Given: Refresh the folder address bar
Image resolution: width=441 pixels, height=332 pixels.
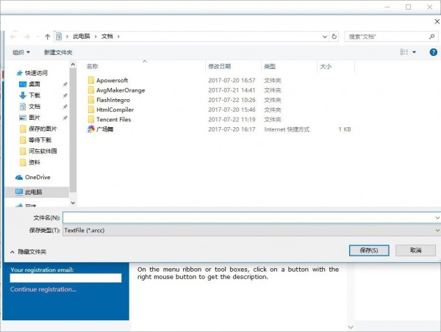Looking at the screenshot, I should point(334,36).
